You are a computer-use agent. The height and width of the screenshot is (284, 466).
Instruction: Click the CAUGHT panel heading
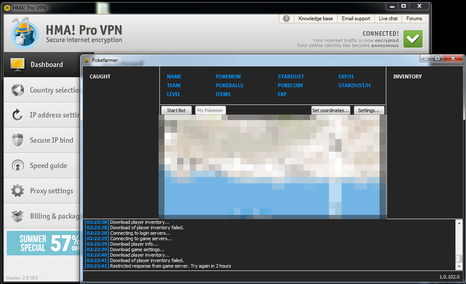pos(100,76)
